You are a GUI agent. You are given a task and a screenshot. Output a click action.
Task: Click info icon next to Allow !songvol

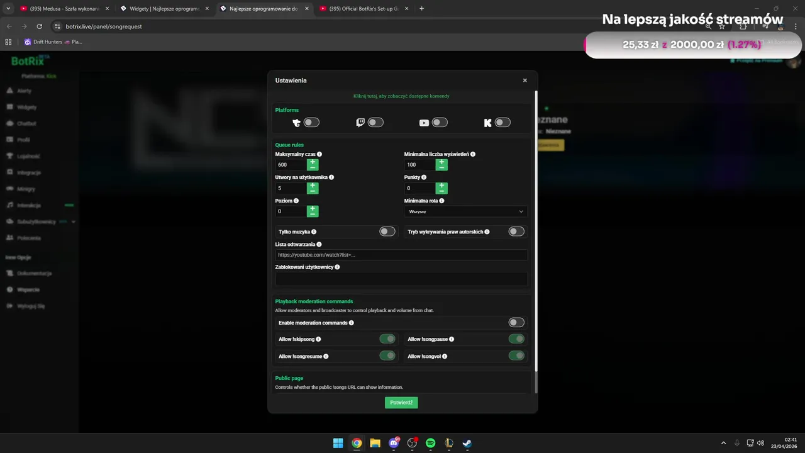445,356
